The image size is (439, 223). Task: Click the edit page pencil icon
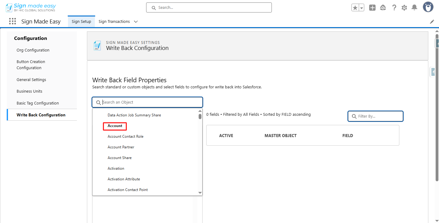[x=432, y=22]
